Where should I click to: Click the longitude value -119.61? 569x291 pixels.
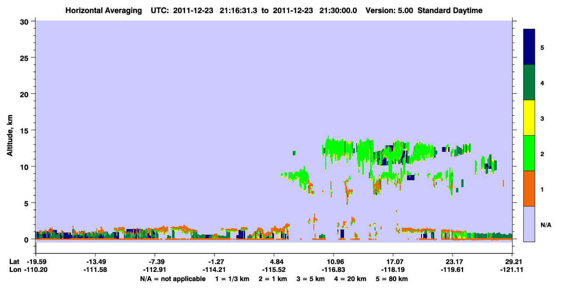click(x=453, y=270)
